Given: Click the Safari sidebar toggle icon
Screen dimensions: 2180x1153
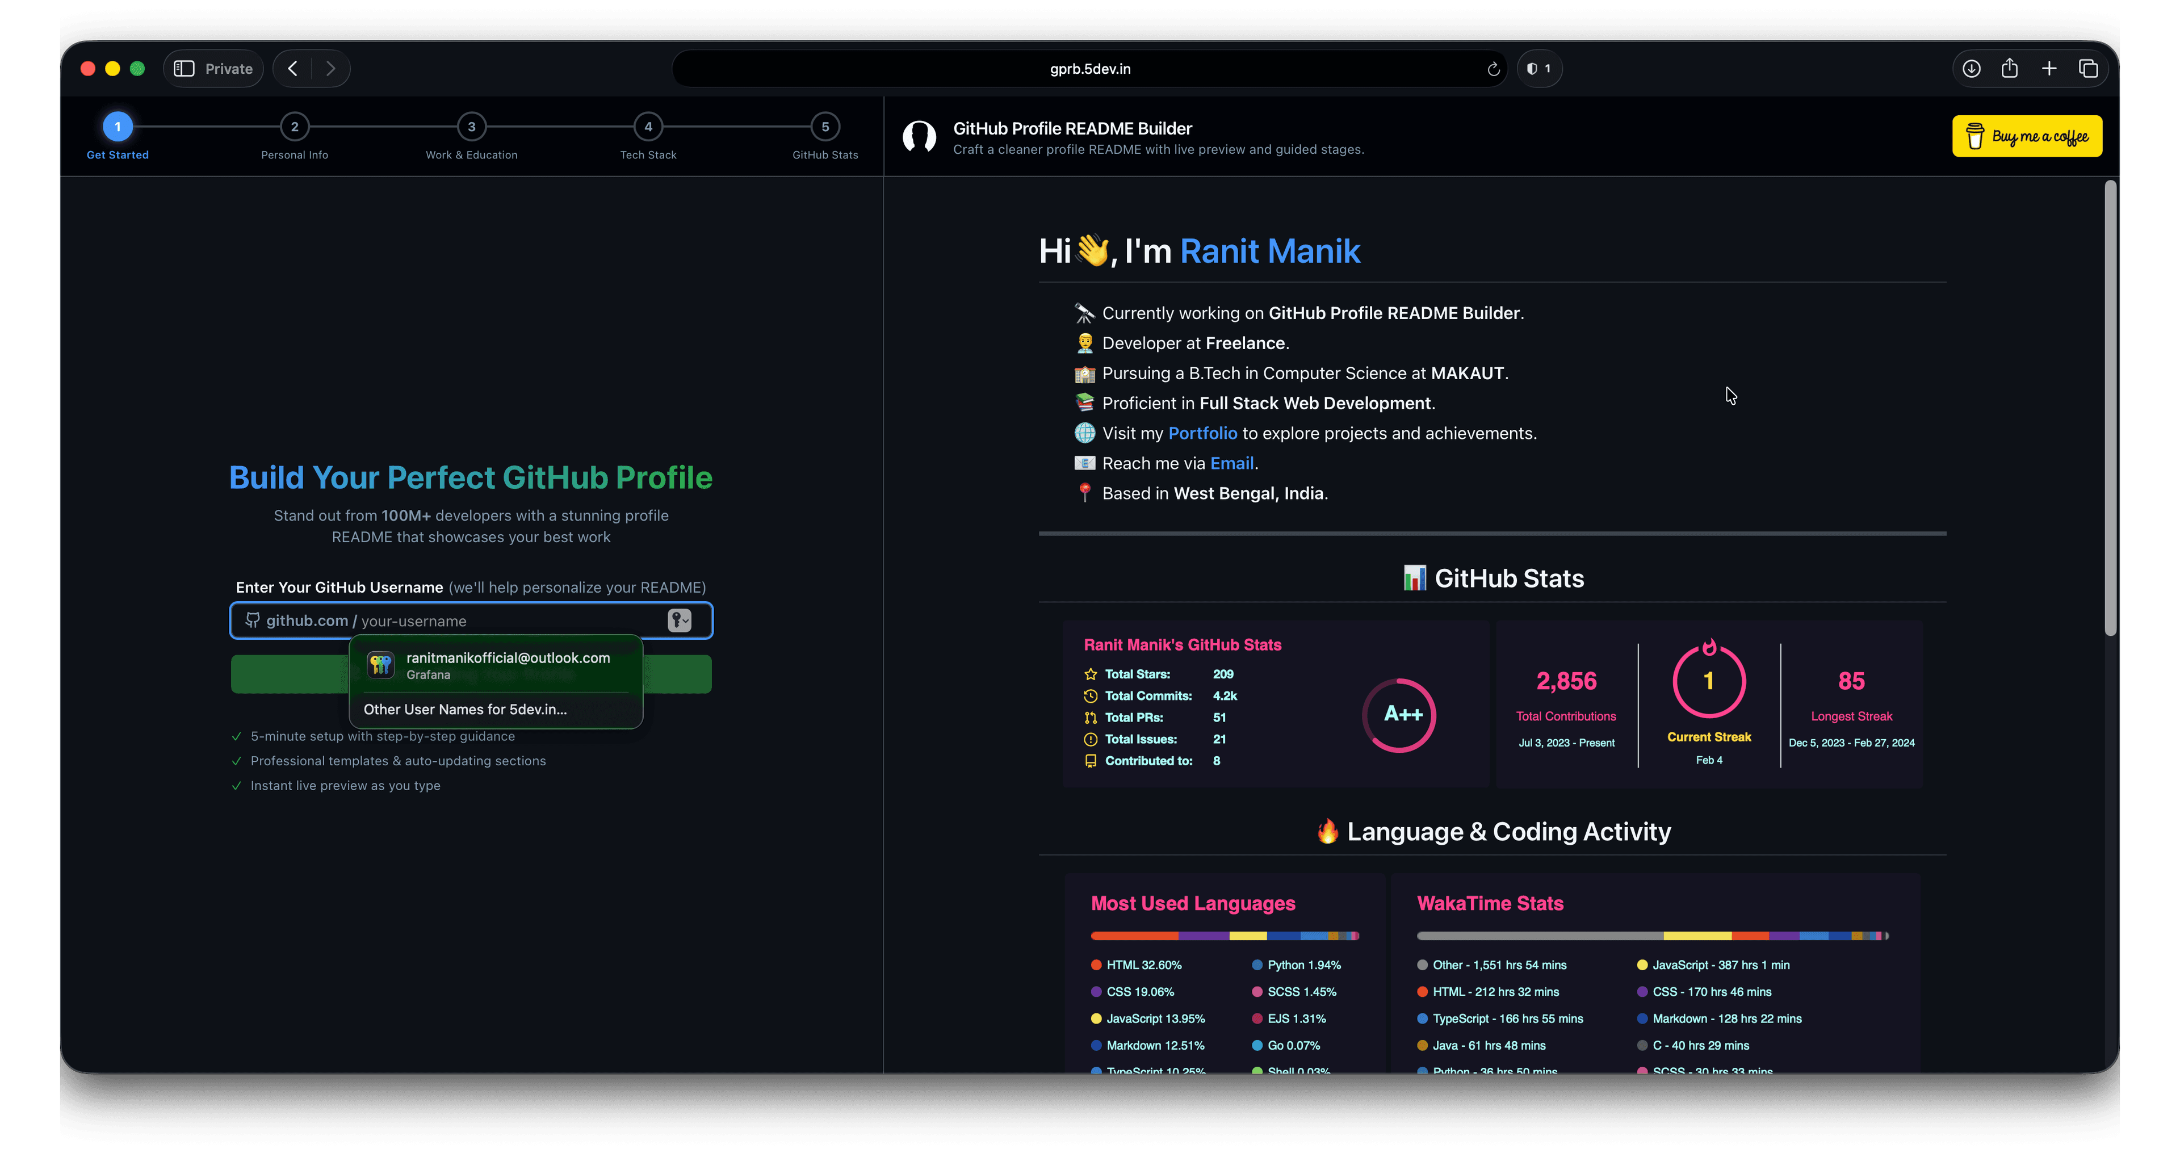Looking at the screenshot, I should click(185, 69).
